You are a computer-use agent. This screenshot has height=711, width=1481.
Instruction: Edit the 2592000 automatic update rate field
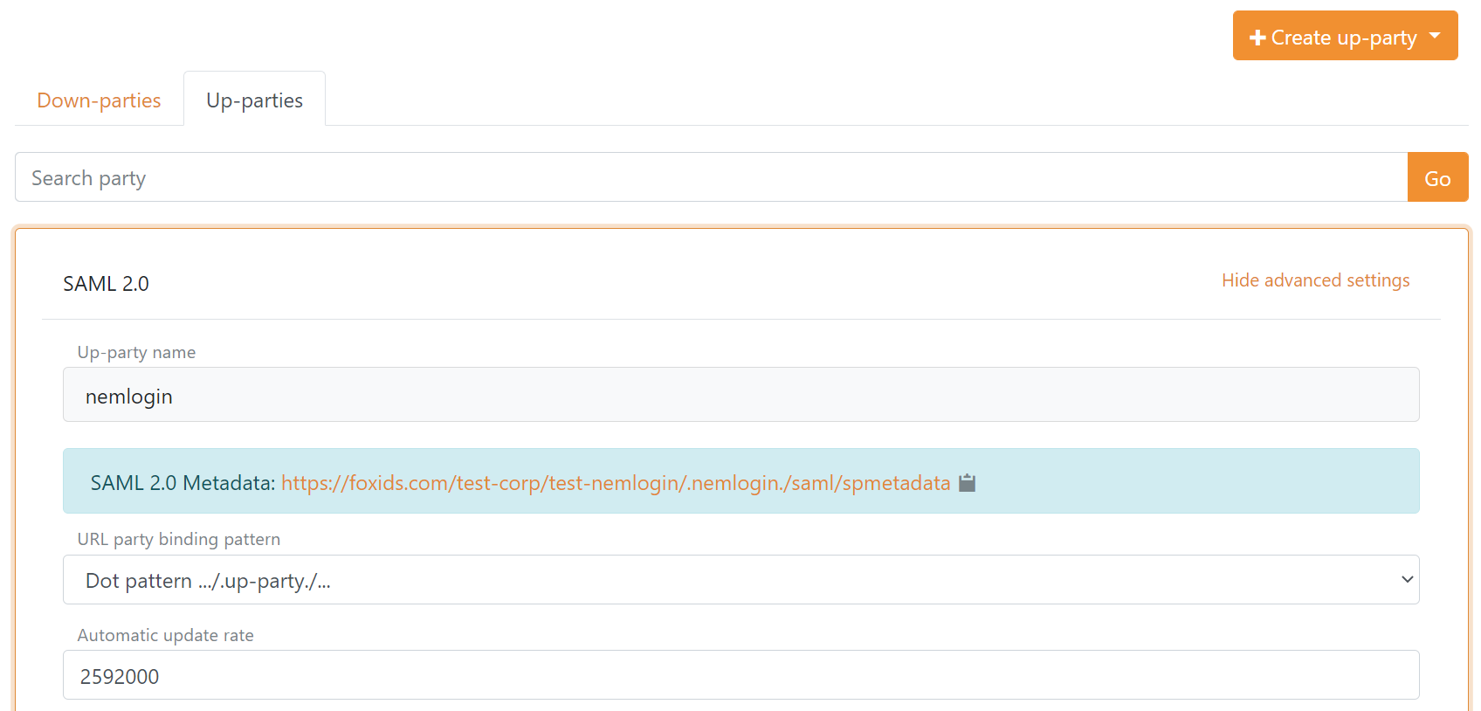[740, 676]
